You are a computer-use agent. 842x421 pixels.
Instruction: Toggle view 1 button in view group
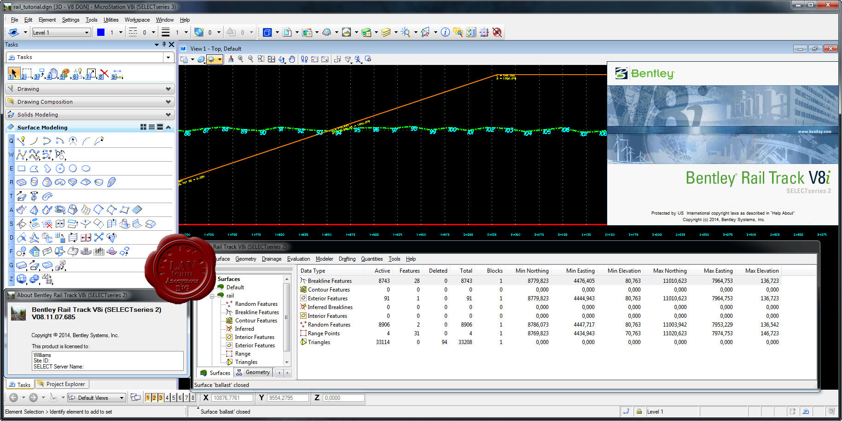coord(148,398)
